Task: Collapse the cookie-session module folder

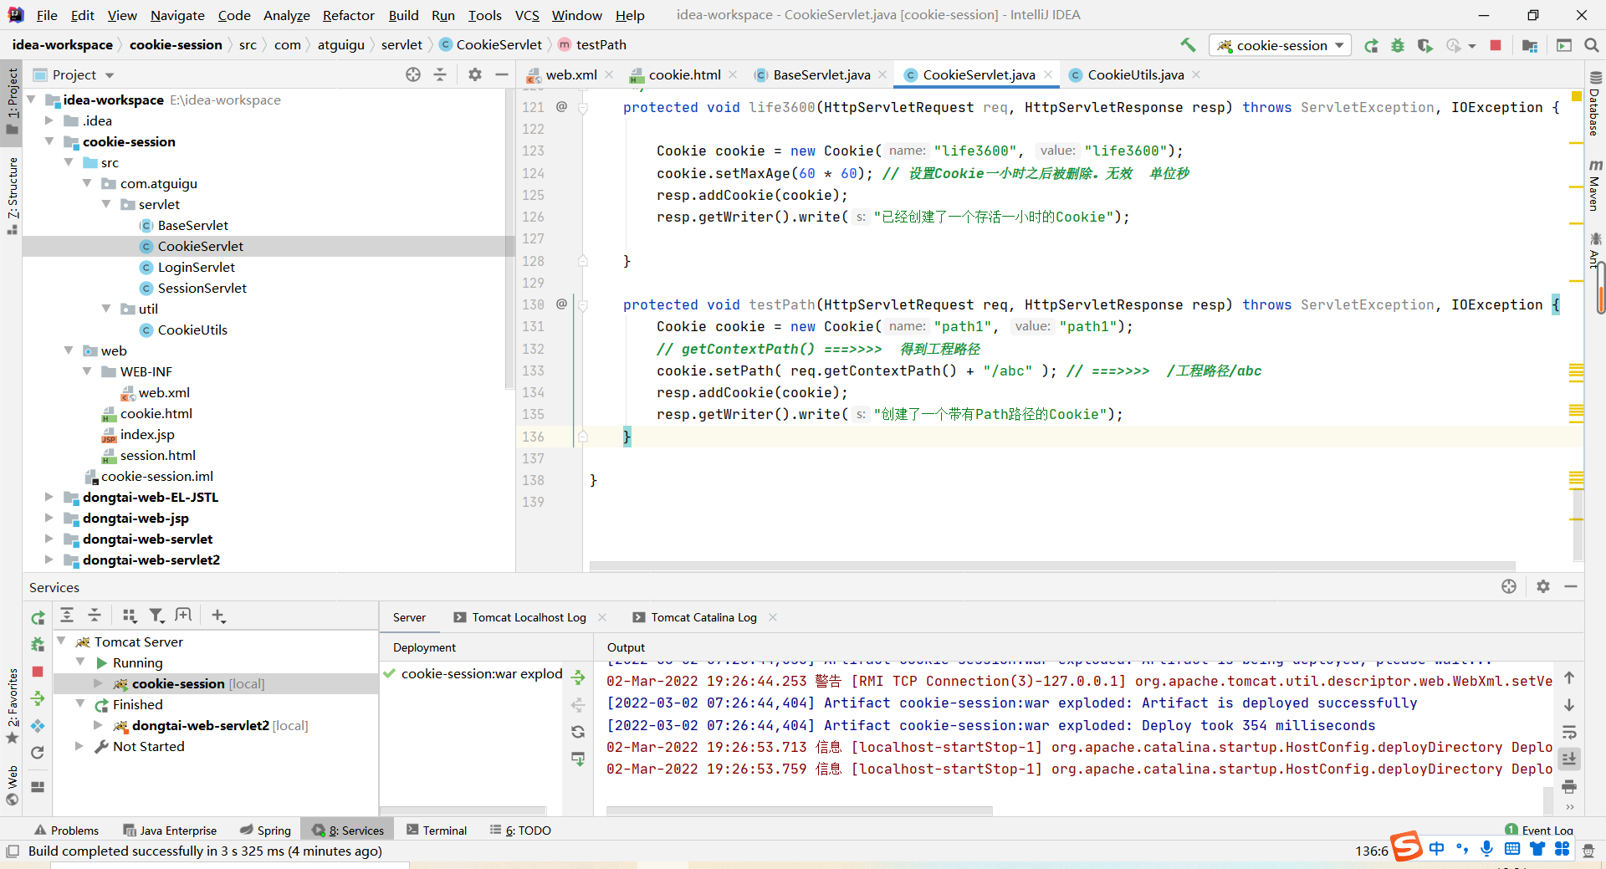Action: [x=49, y=141]
